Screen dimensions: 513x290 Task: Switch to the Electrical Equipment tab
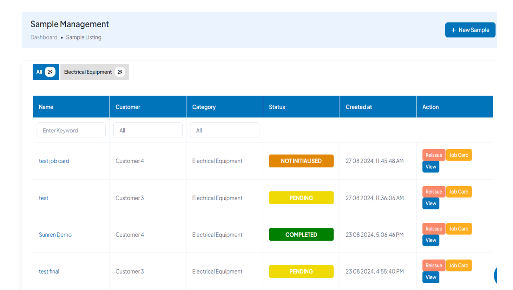click(x=94, y=72)
